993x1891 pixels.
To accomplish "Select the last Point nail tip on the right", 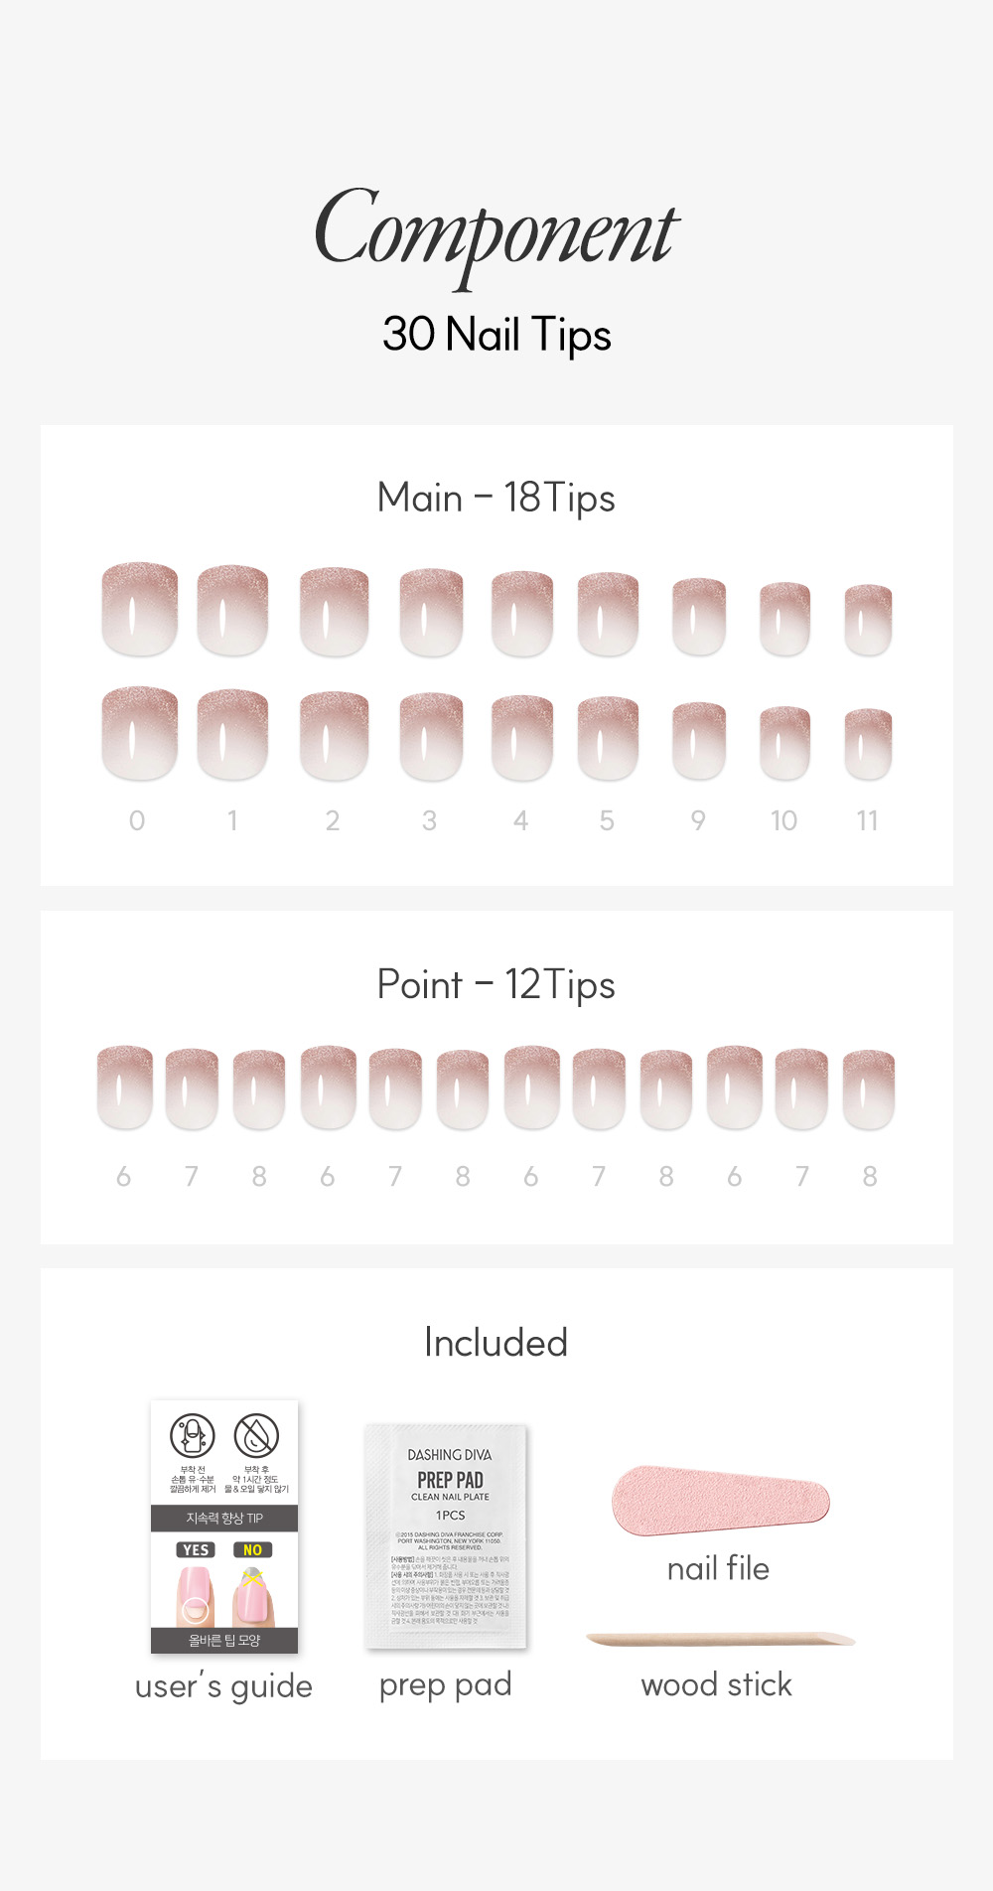I will (869, 1090).
